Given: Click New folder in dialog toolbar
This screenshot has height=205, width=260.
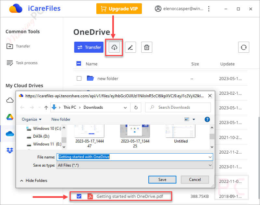Looking at the screenshot, I should pos(61,119).
